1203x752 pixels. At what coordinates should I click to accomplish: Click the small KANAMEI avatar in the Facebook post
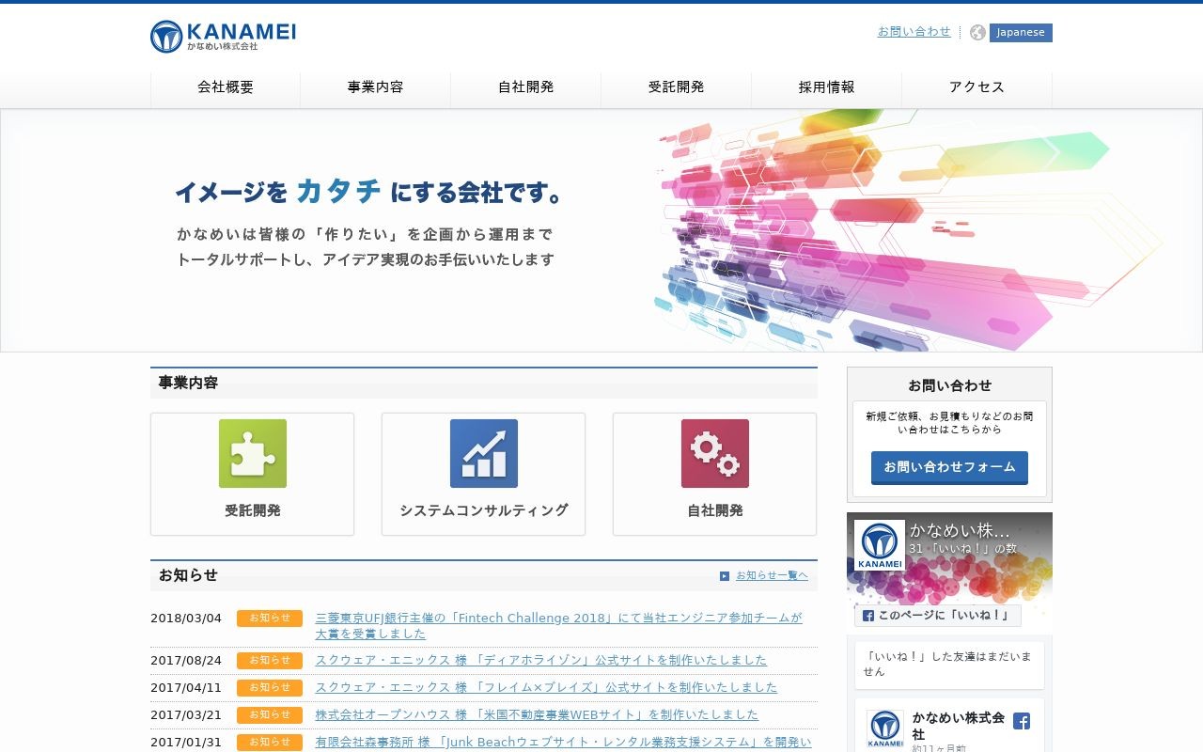[x=885, y=728]
